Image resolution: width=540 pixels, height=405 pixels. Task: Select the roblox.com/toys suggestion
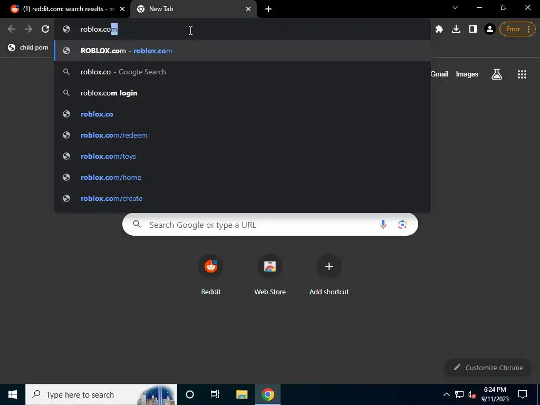coord(242,156)
